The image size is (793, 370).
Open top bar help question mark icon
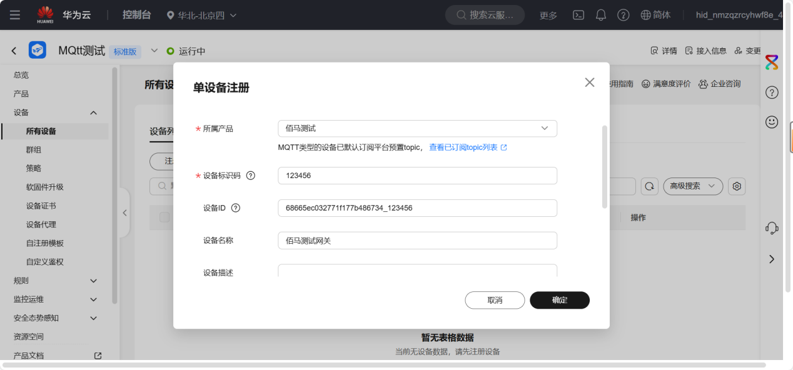[623, 15]
